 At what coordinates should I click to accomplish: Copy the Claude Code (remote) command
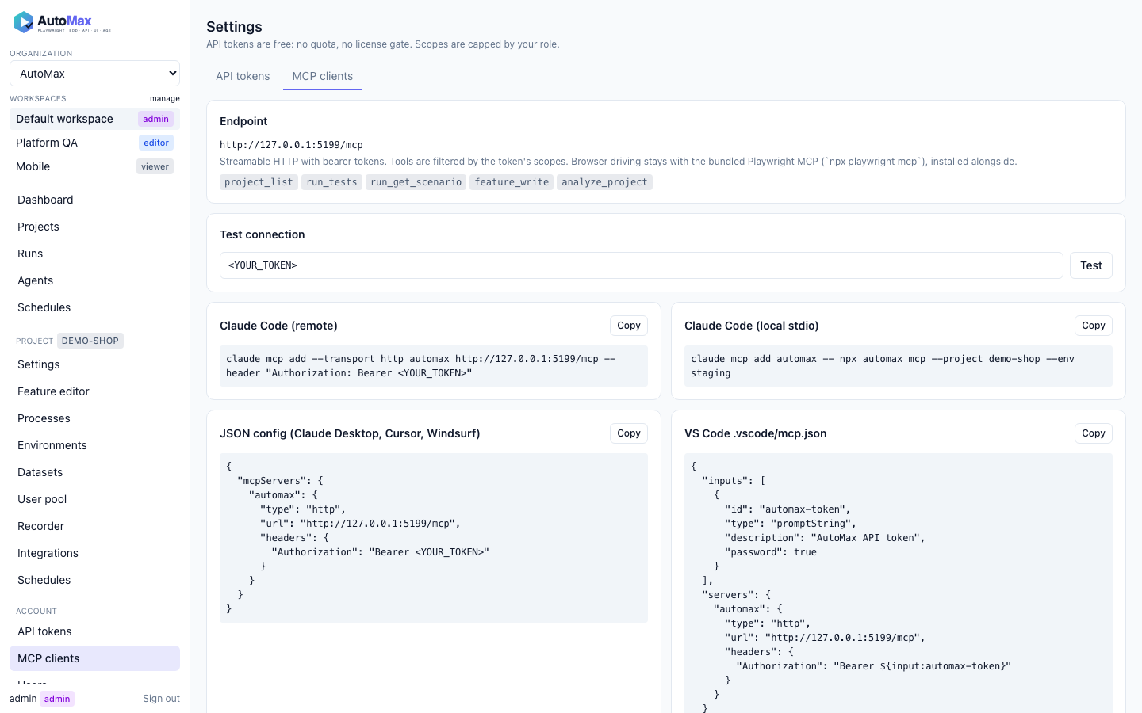click(629, 326)
